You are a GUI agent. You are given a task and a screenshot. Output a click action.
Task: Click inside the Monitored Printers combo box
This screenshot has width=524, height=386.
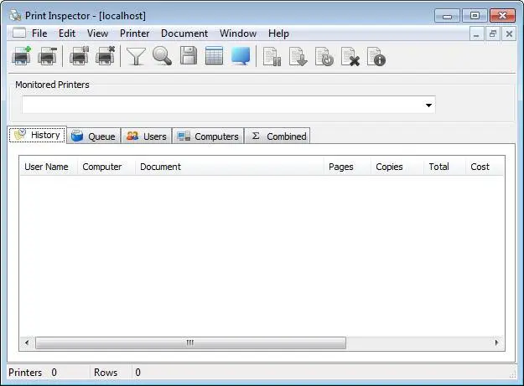[229, 105]
